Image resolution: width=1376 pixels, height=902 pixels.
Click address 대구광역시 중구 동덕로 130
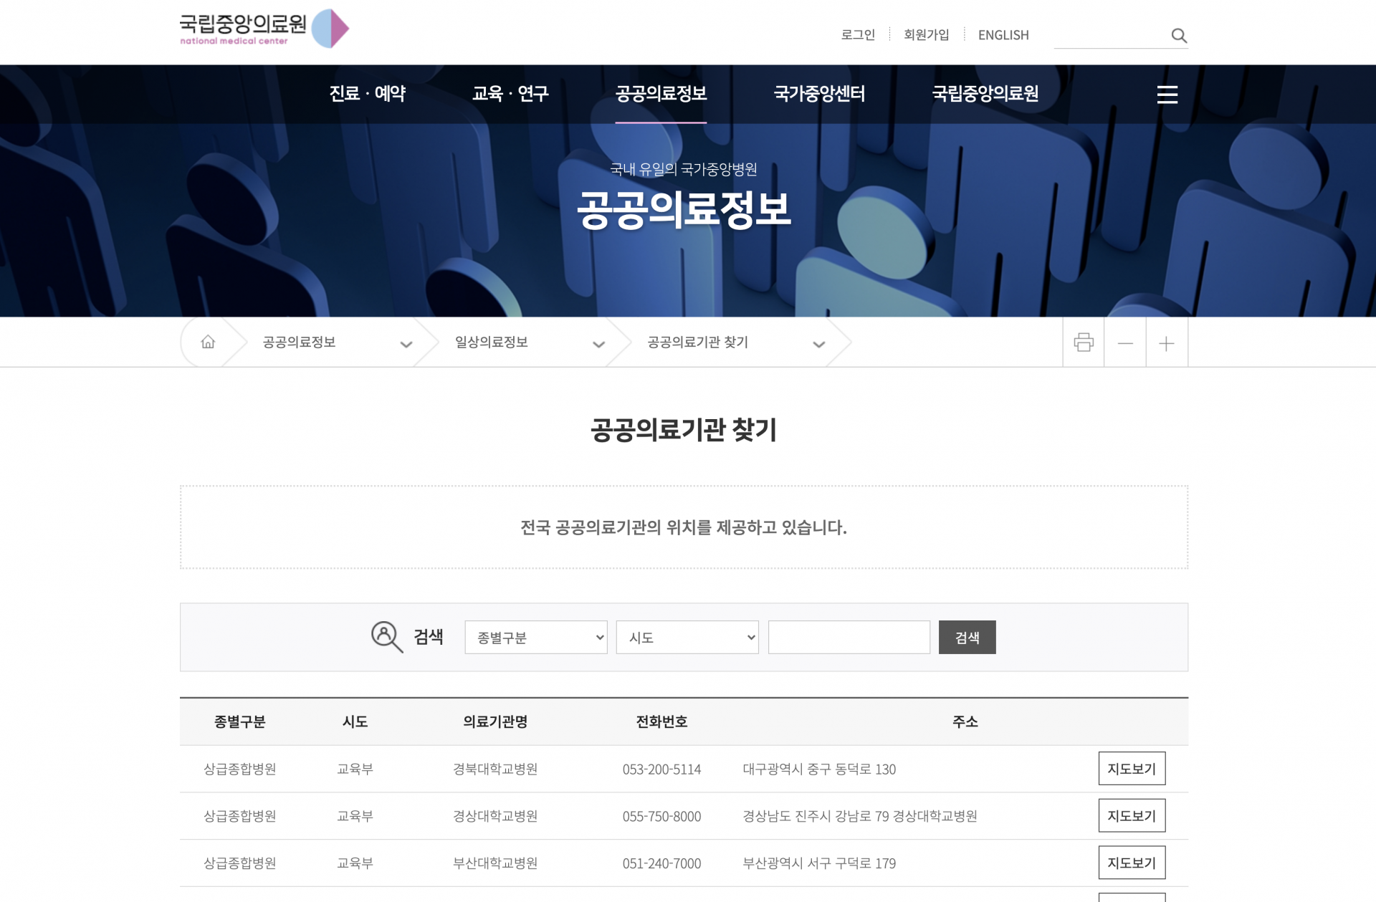pos(819,769)
